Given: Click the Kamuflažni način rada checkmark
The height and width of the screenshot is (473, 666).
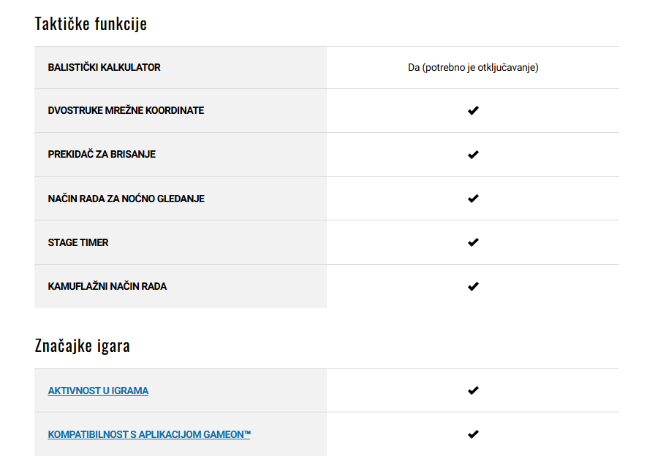Looking at the screenshot, I should coord(473,286).
